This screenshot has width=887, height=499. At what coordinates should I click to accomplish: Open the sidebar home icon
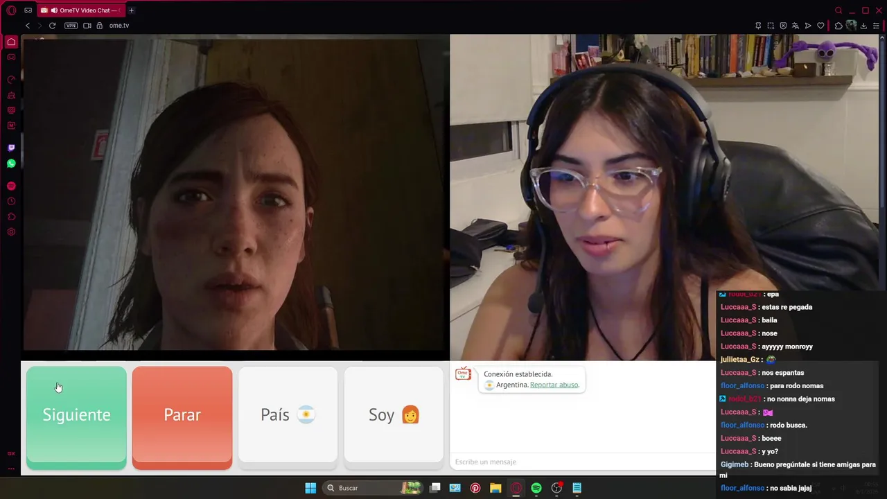coord(11,42)
